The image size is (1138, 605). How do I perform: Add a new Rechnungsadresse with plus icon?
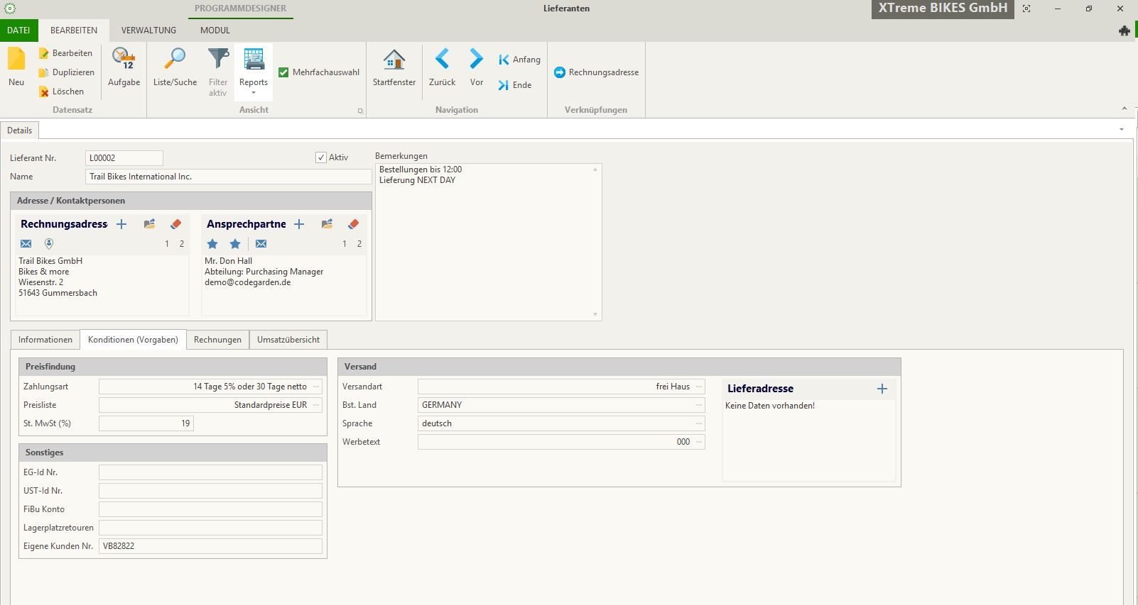pos(121,224)
